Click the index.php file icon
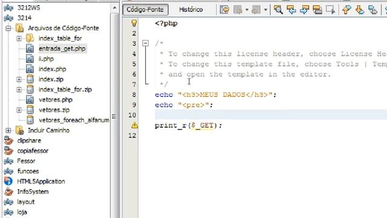This screenshot has width=387, height=218. (x=30, y=69)
